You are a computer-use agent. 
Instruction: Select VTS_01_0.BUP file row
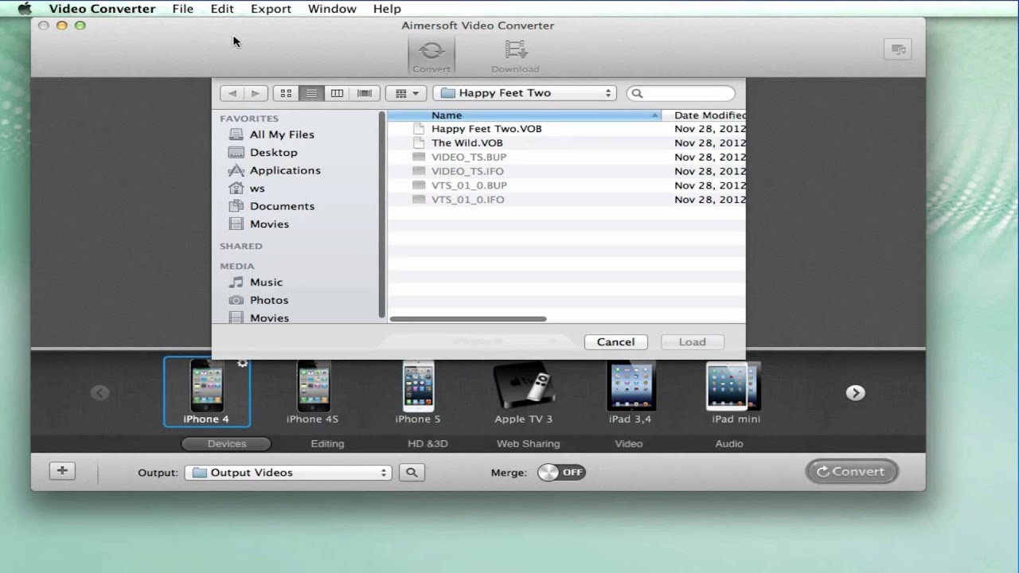(x=567, y=185)
